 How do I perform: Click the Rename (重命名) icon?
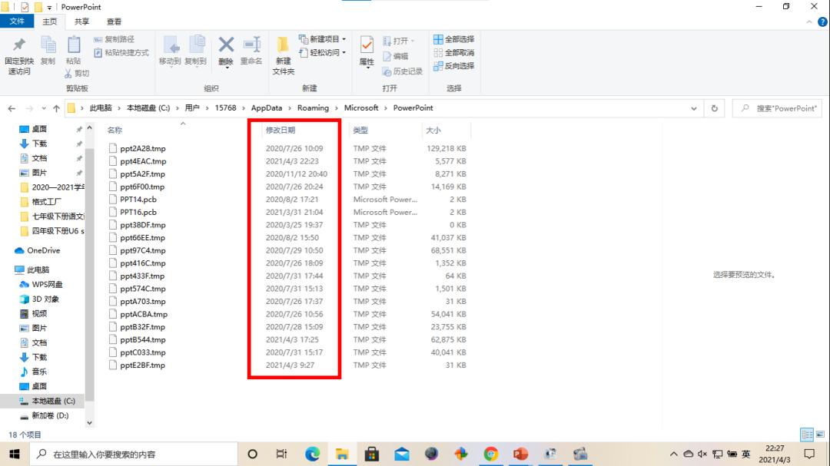(x=251, y=45)
